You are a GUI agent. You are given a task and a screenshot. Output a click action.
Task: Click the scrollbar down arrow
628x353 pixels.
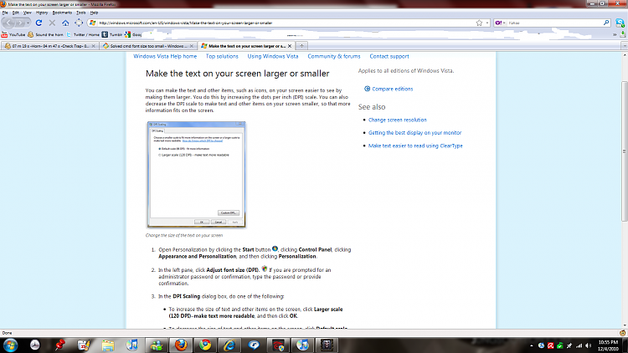[625, 325]
